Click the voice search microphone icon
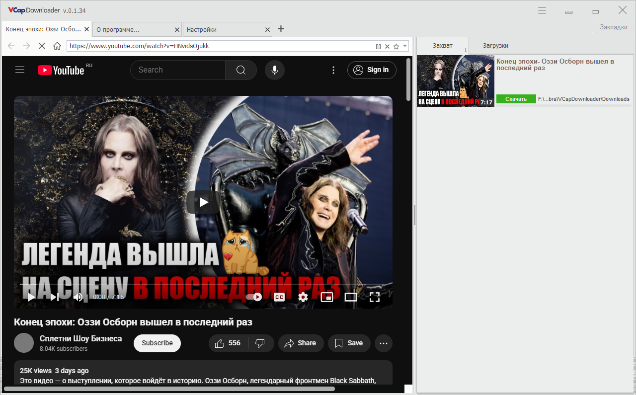Viewport: 636px width, 395px height. [274, 70]
